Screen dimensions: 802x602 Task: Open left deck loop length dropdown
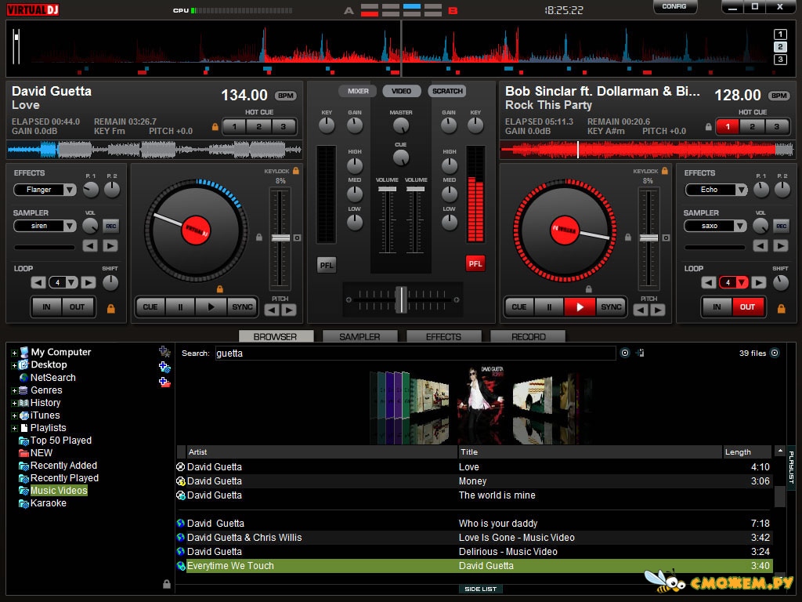[71, 282]
